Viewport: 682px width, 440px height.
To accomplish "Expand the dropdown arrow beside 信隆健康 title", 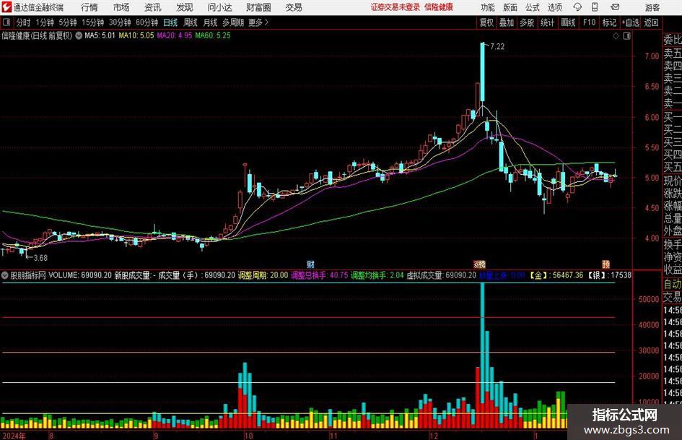I will [x=79, y=35].
